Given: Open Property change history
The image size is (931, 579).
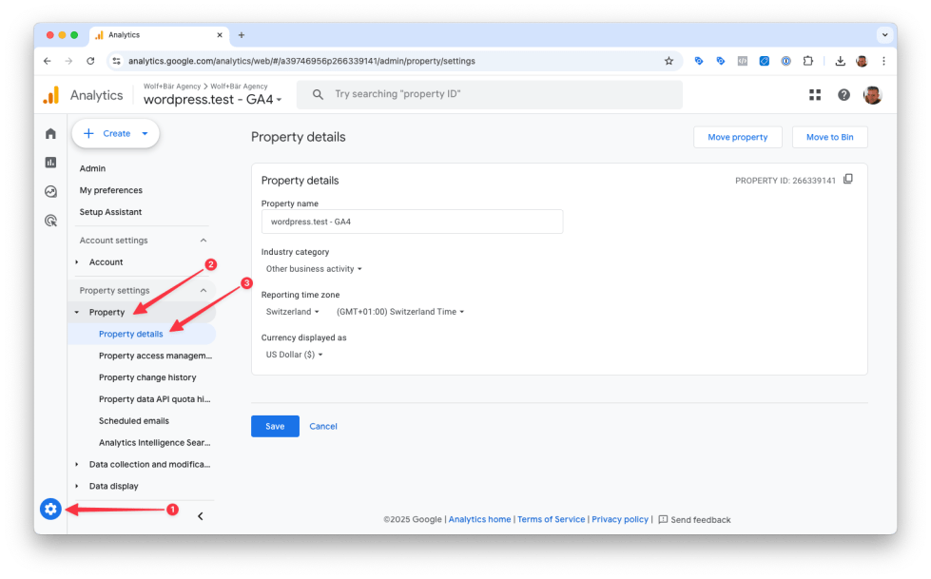Looking at the screenshot, I should pos(147,377).
